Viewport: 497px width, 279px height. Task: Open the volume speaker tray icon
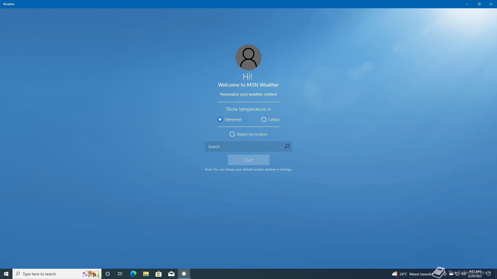coord(464,274)
